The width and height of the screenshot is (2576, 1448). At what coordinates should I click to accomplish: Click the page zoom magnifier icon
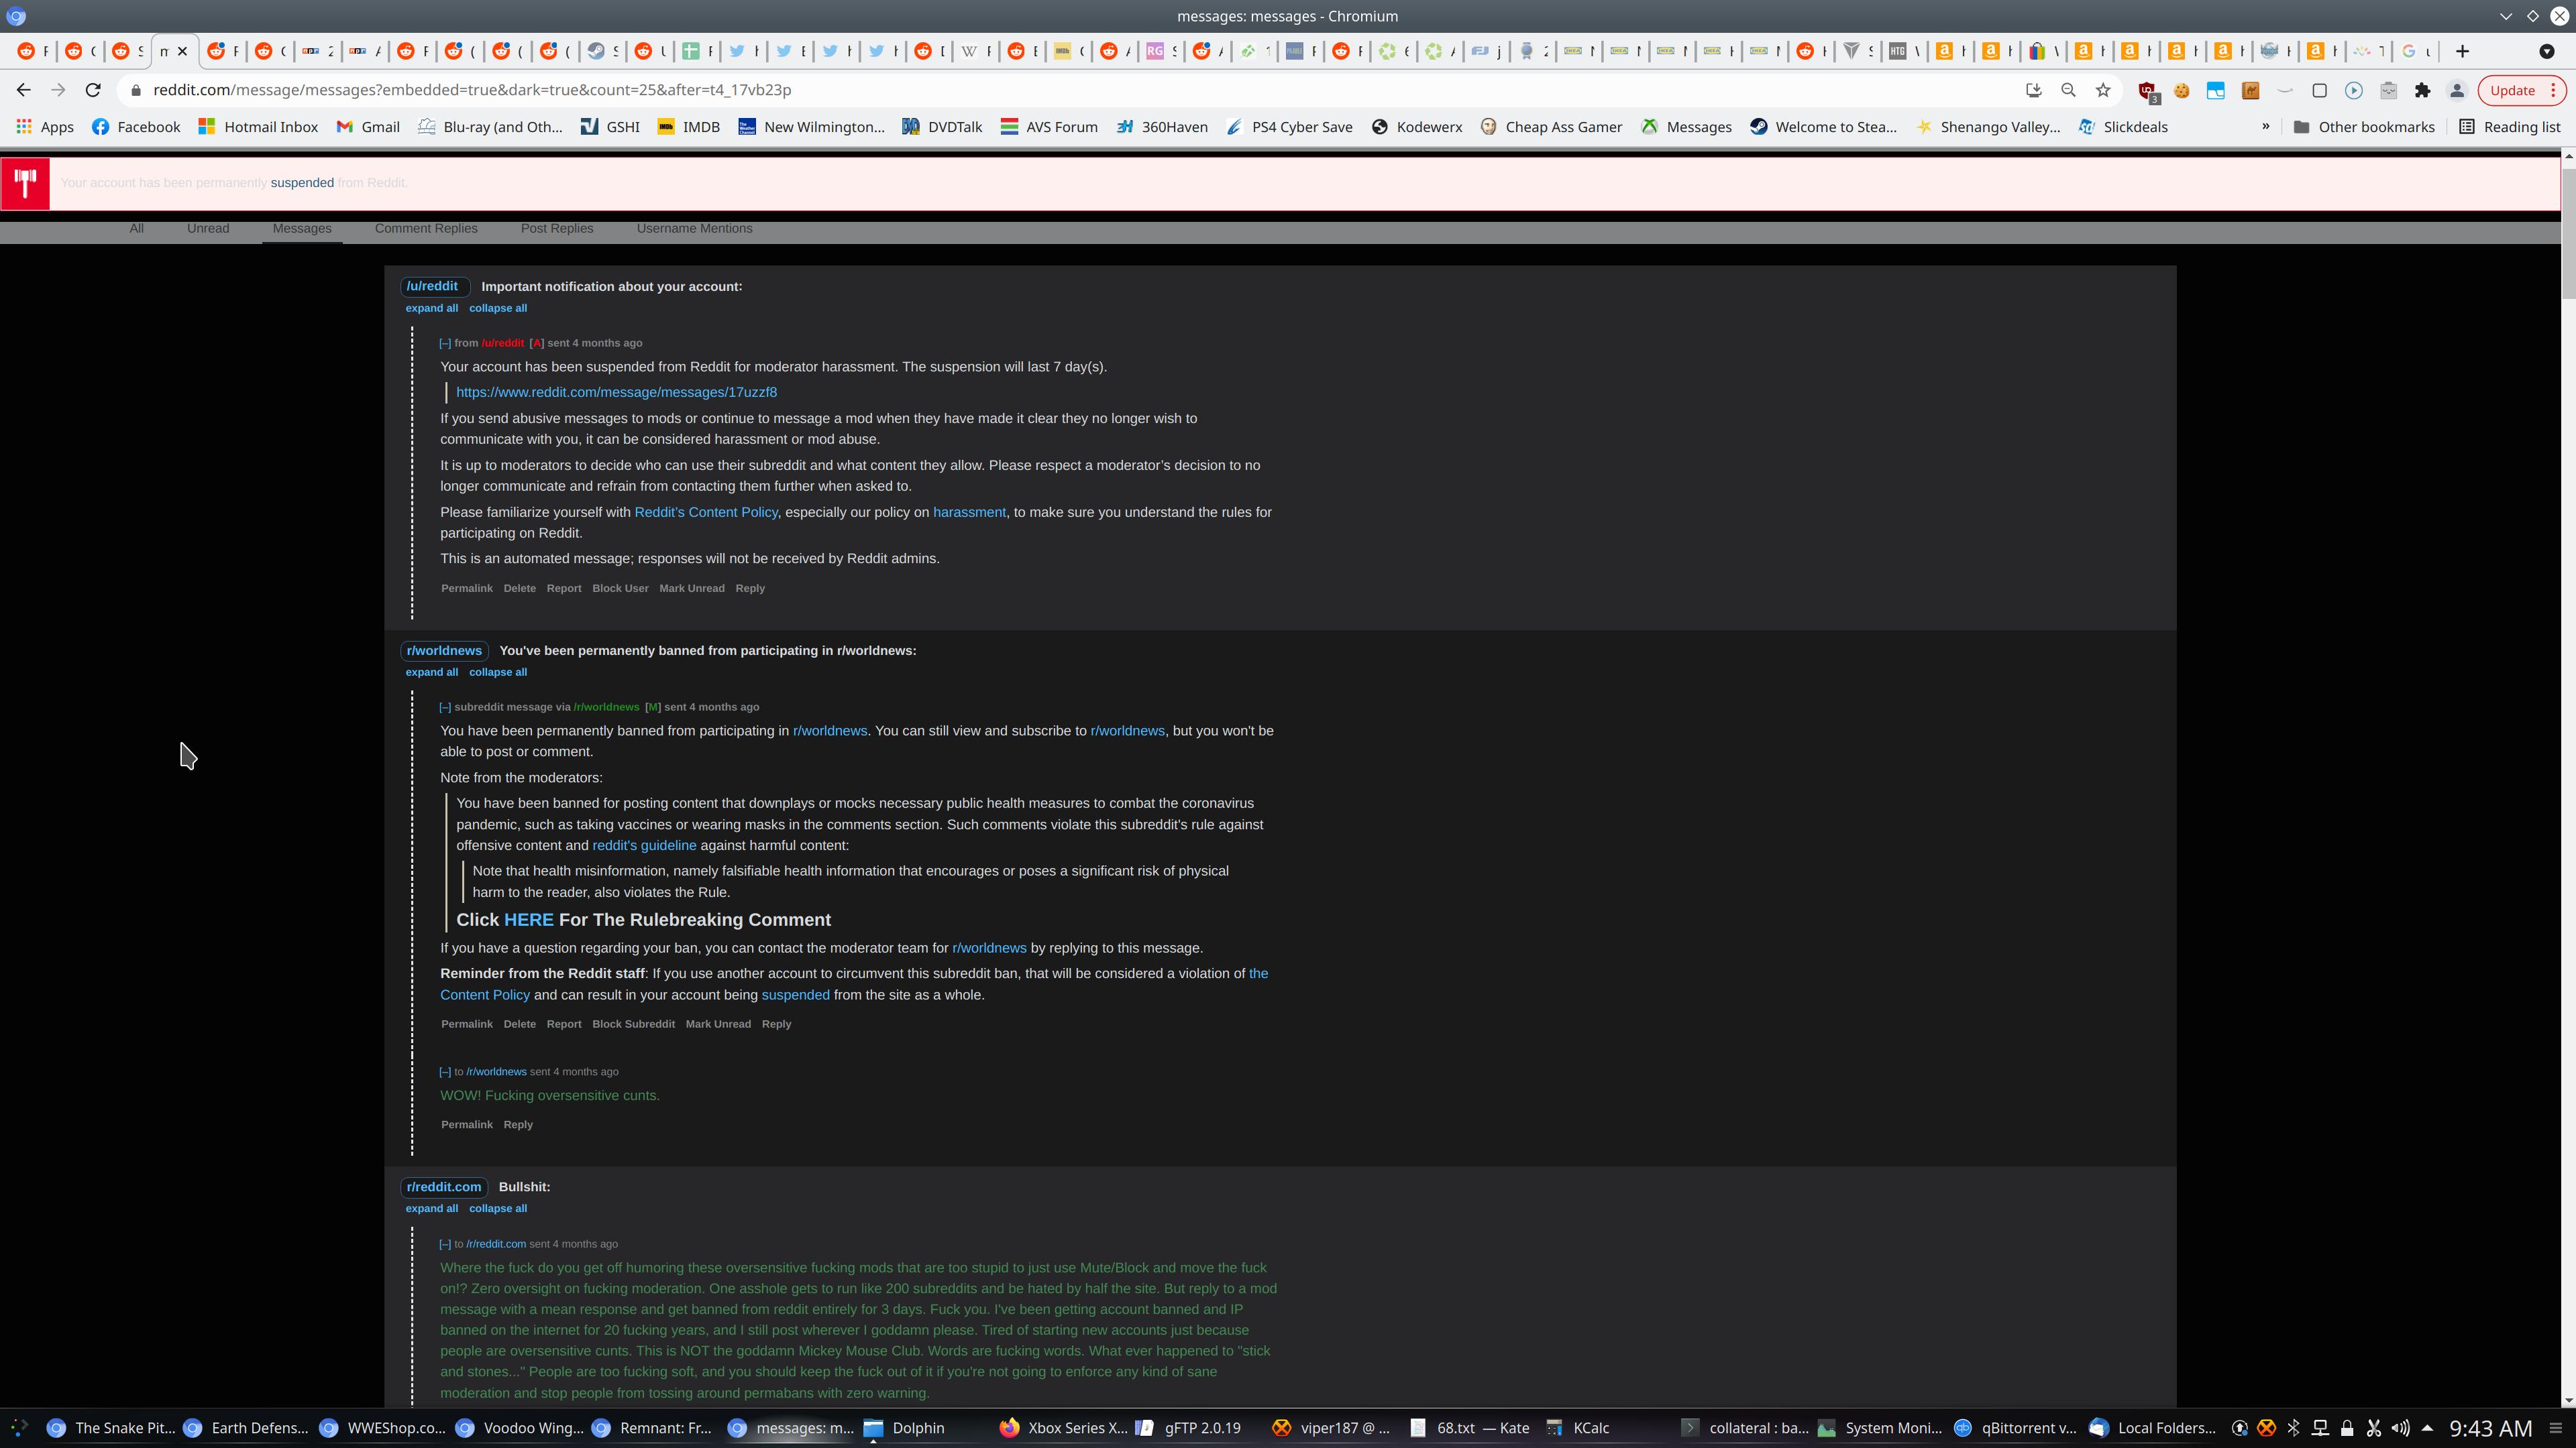2068,90
